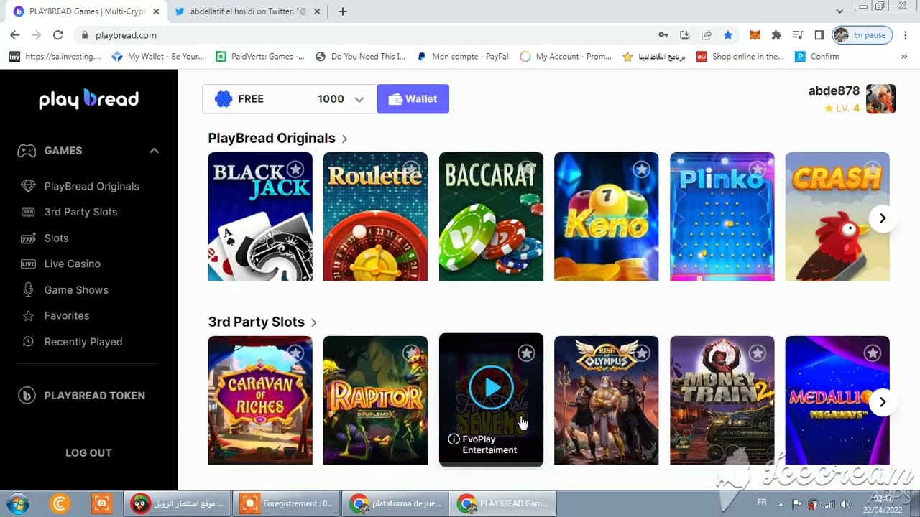Share this page icon

707,35
